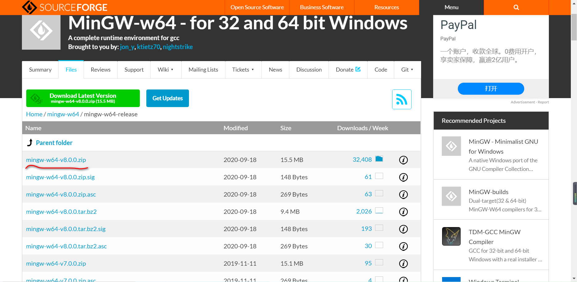Click the TDM-GCC MinGW Compiler icon
Screen dimensions: 577x282
coord(451,236)
